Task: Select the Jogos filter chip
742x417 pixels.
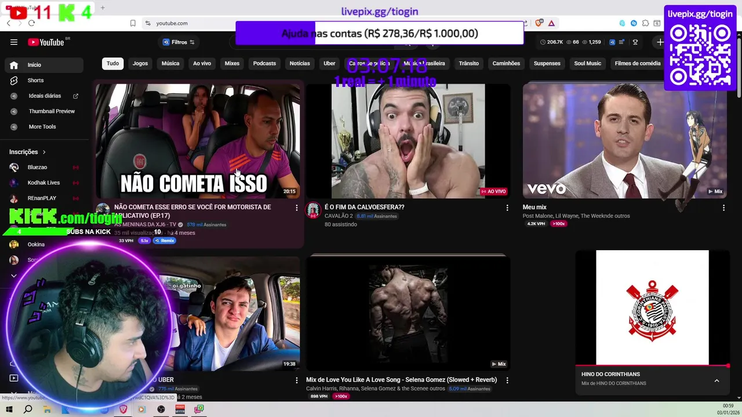Action: click(140, 63)
